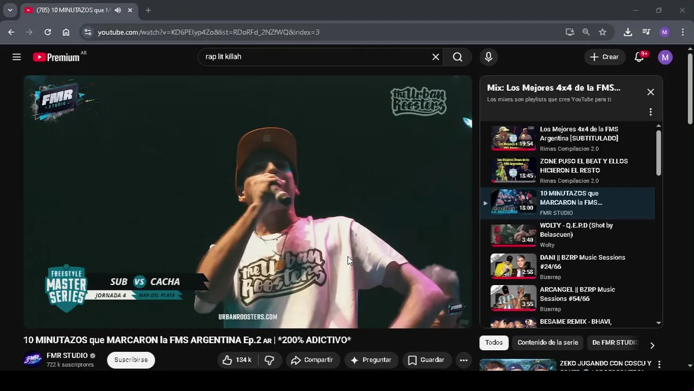Click the address bar URL
The width and height of the screenshot is (694, 391).
(x=209, y=32)
